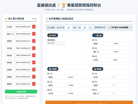Edit the first employee's photo URL (co/j2)
The height and width of the screenshot is (104, 138).
[x=23, y=27]
